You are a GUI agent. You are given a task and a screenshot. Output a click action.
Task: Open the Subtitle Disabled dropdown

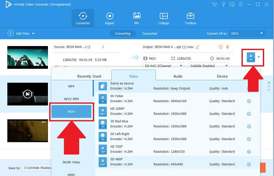pos(209,66)
